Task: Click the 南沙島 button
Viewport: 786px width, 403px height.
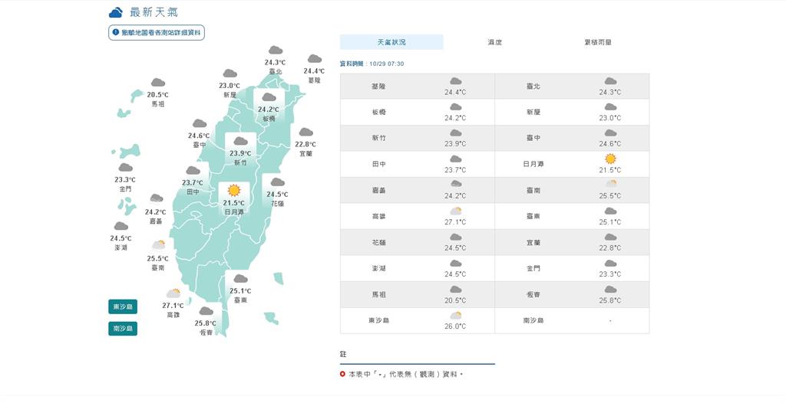Action: 123,329
